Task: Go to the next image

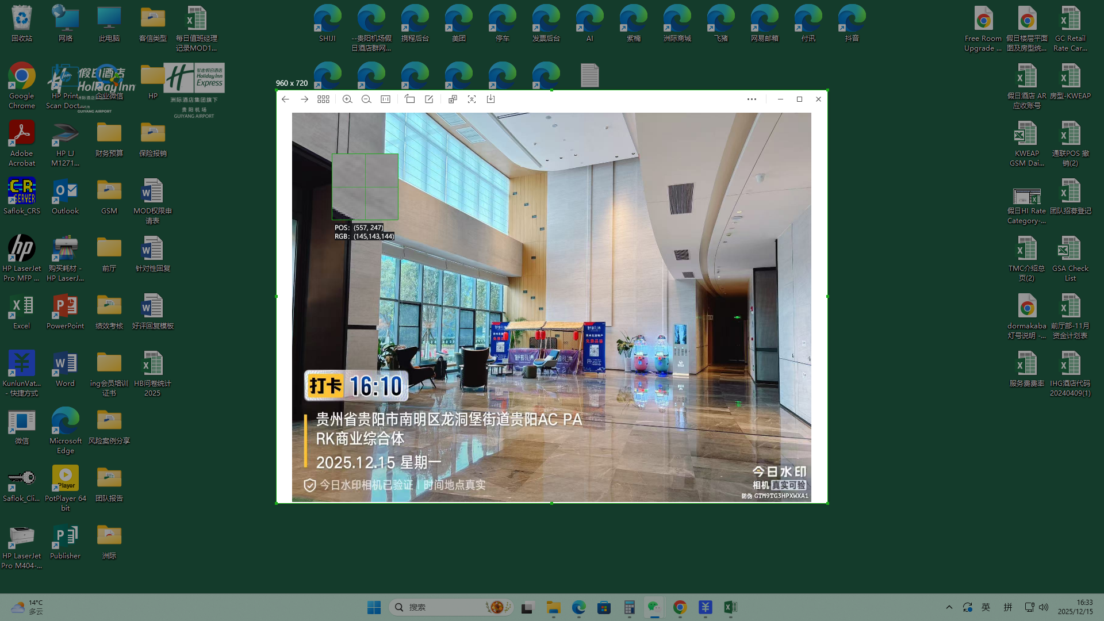Action: (x=304, y=99)
